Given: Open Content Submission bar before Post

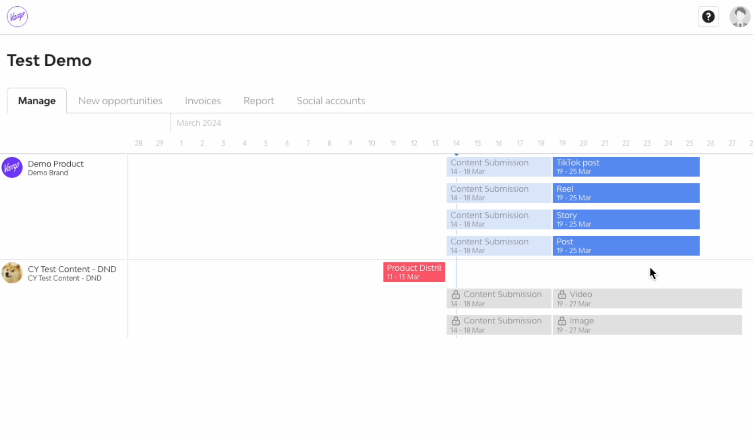Looking at the screenshot, I should click(499, 246).
